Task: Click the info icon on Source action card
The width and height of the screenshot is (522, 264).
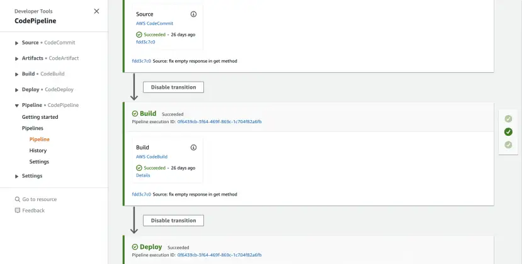Action: 193,14
